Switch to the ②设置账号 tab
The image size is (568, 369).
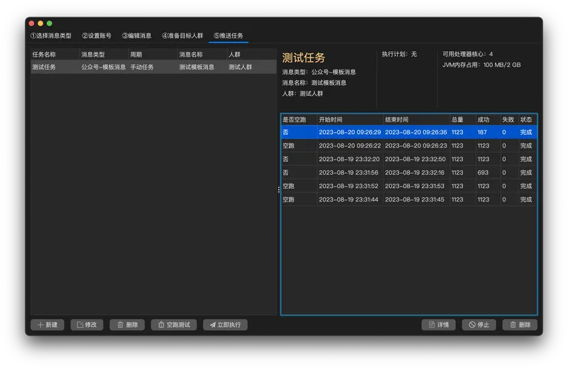[x=97, y=35]
